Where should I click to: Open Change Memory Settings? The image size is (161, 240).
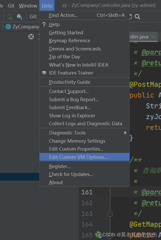click(84, 141)
